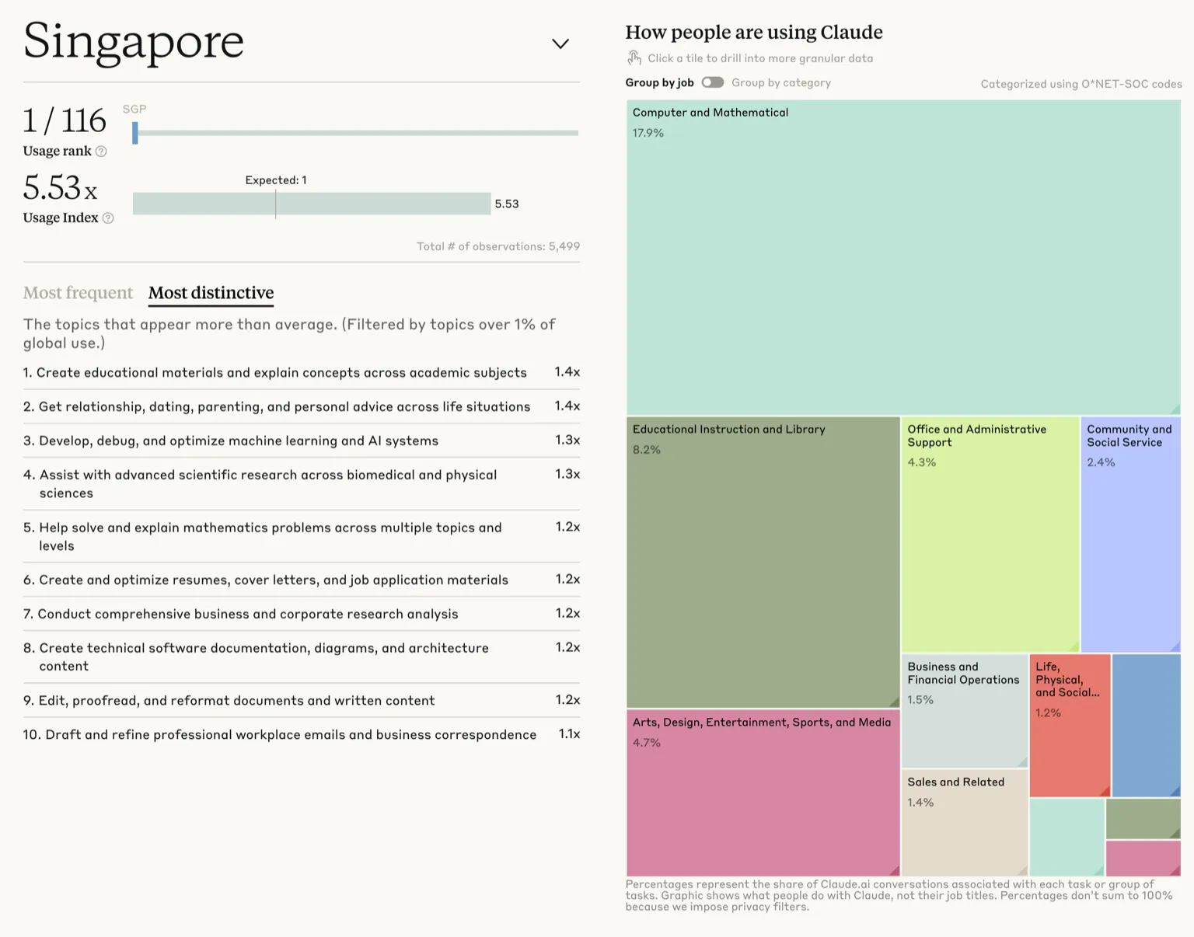Screen dimensions: 1194x937
Task: Select the Most distinctive tab
Action: point(211,293)
